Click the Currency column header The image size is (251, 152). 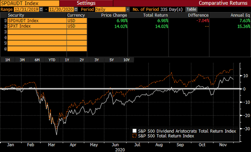76,15
